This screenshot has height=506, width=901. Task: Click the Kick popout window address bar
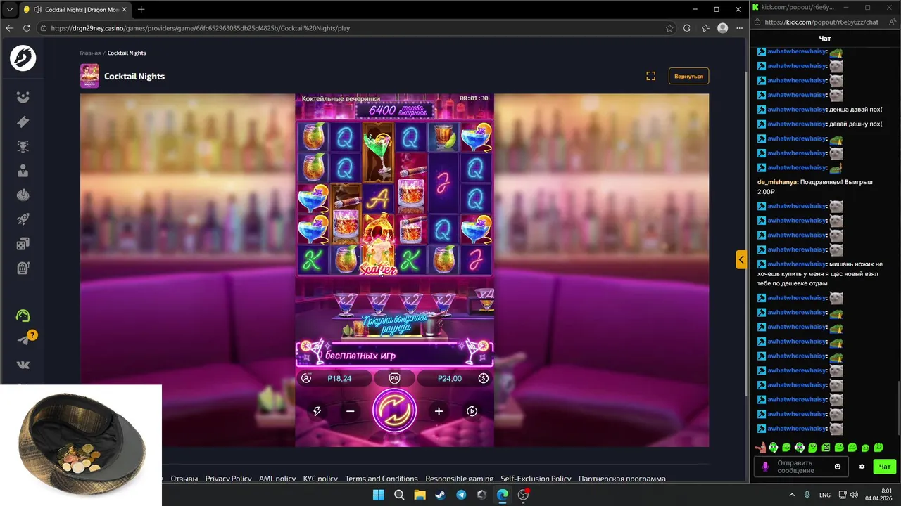pyautogui.click(x=821, y=22)
